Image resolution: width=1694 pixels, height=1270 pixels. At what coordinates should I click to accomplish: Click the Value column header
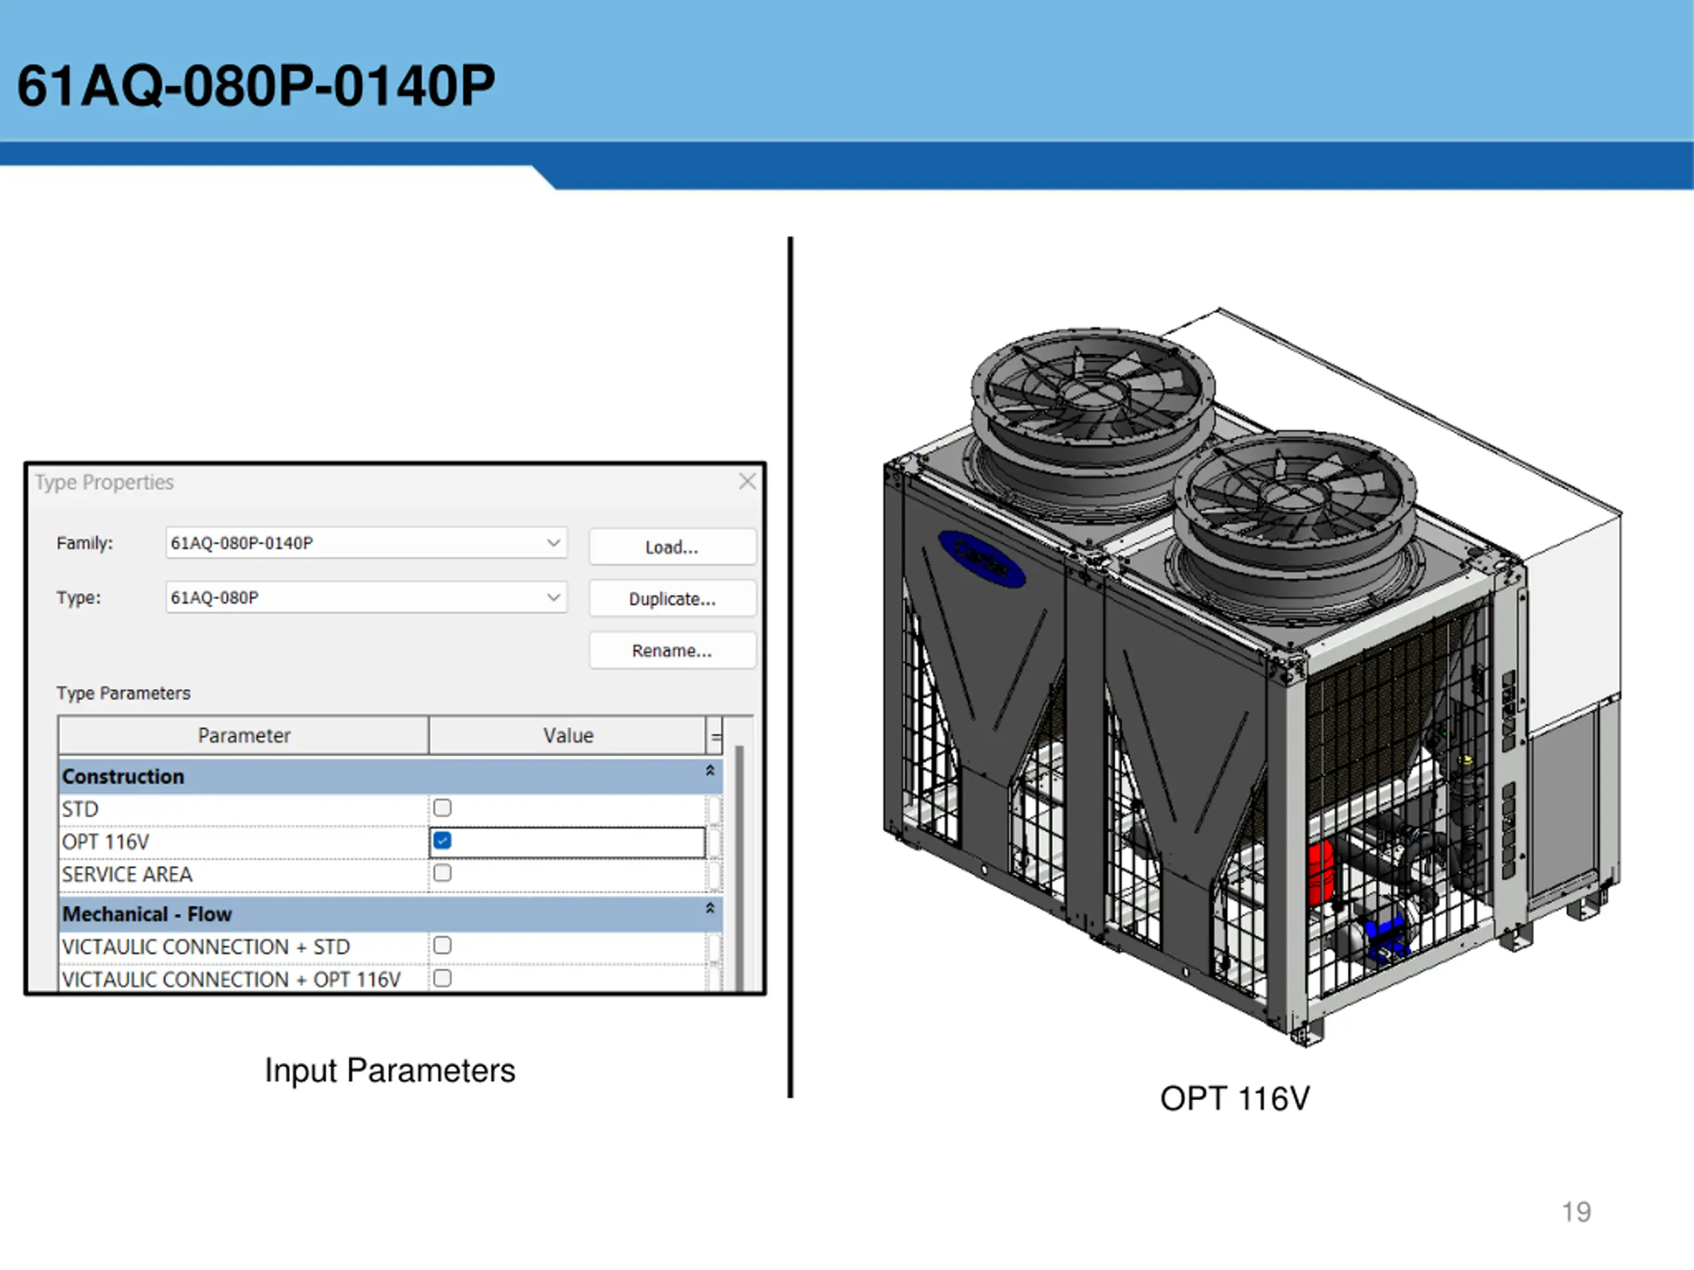(x=568, y=736)
